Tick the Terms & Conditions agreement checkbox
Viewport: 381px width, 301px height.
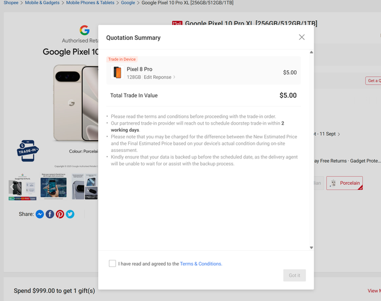click(x=113, y=263)
